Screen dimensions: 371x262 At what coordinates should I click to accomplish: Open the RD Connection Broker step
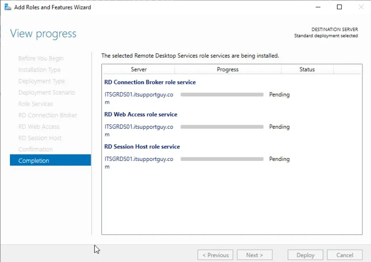click(x=47, y=115)
